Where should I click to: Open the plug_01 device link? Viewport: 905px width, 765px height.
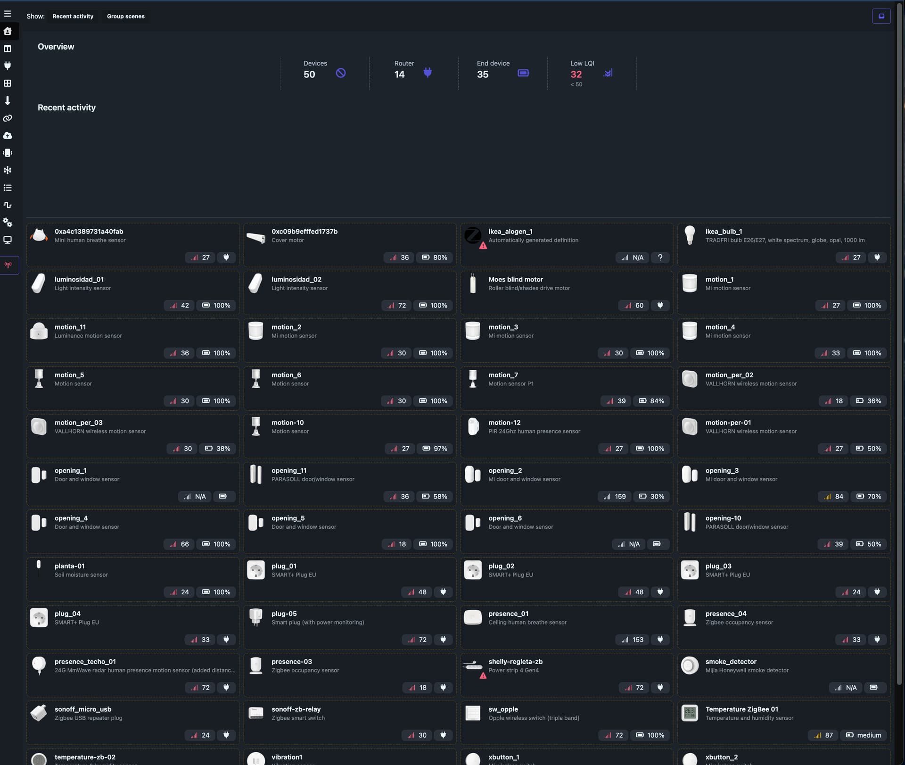click(x=284, y=566)
